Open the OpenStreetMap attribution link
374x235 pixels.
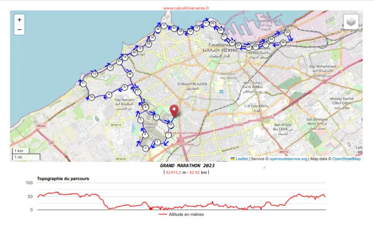[x=345, y=159]
